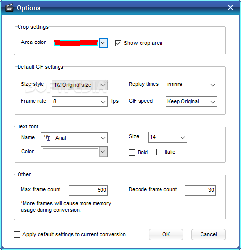Click the Cancel button
Image resolution: width=241 pixels, height=250 pixels.
click(208, 234)
